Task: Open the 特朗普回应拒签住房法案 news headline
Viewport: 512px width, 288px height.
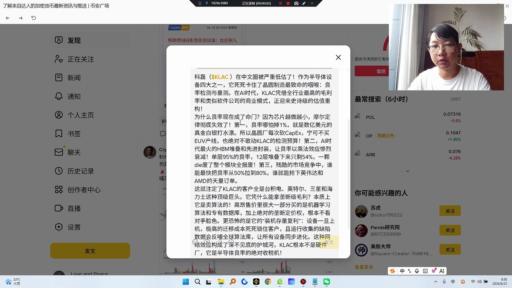Action: (202, 40)
